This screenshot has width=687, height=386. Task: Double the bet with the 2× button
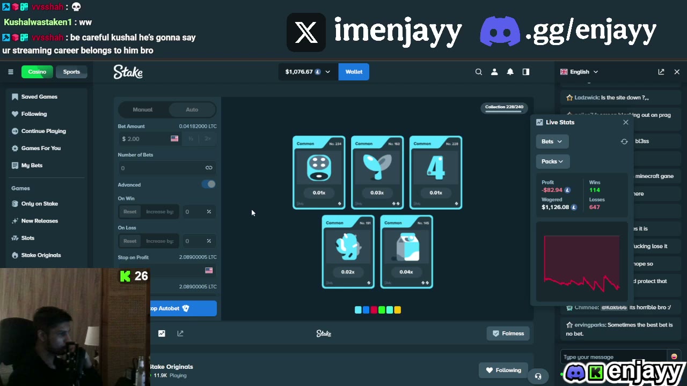coord(208,139)
